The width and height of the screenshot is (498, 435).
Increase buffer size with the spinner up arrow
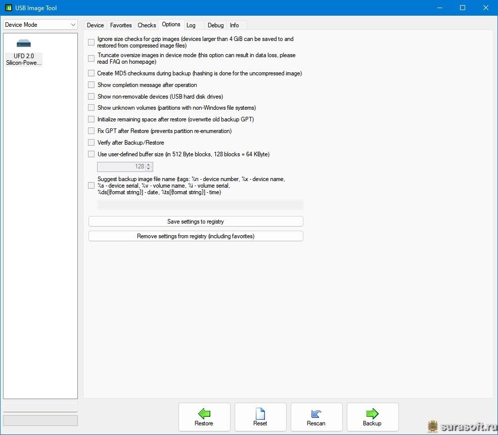coord(149,164)
